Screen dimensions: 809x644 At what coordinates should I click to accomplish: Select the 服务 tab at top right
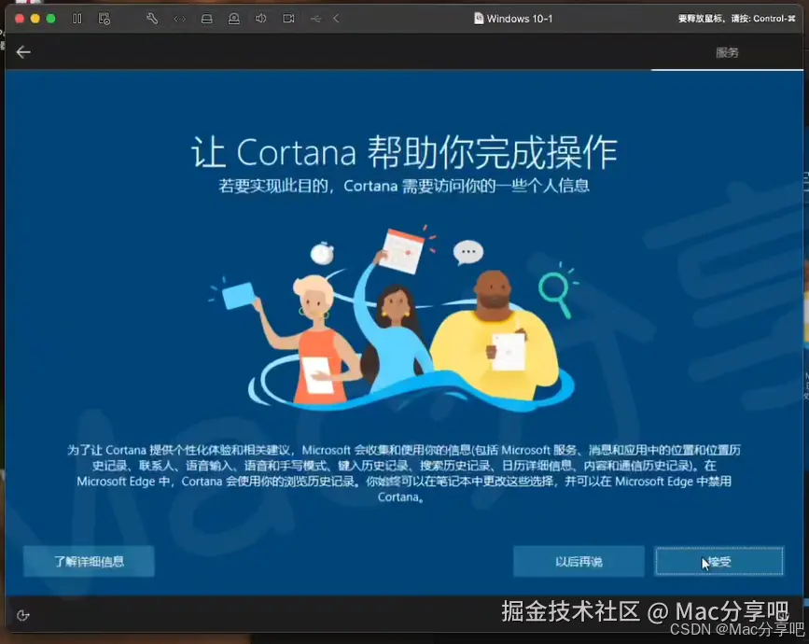tap(727, 52)
